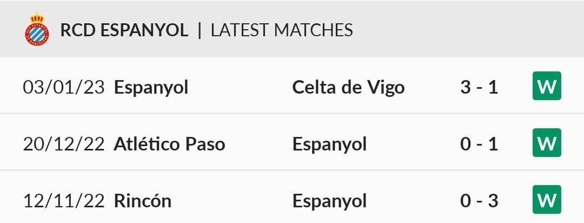The width and height of the screenshot is (584, 223).
Task: Select the LATEST MATCHES heading
Action: point(282,30)
